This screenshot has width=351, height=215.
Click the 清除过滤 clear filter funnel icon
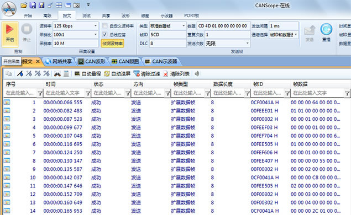coord(137,73)
